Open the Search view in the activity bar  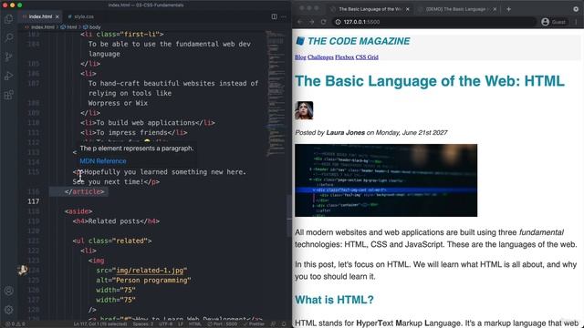tap(9, 37)
